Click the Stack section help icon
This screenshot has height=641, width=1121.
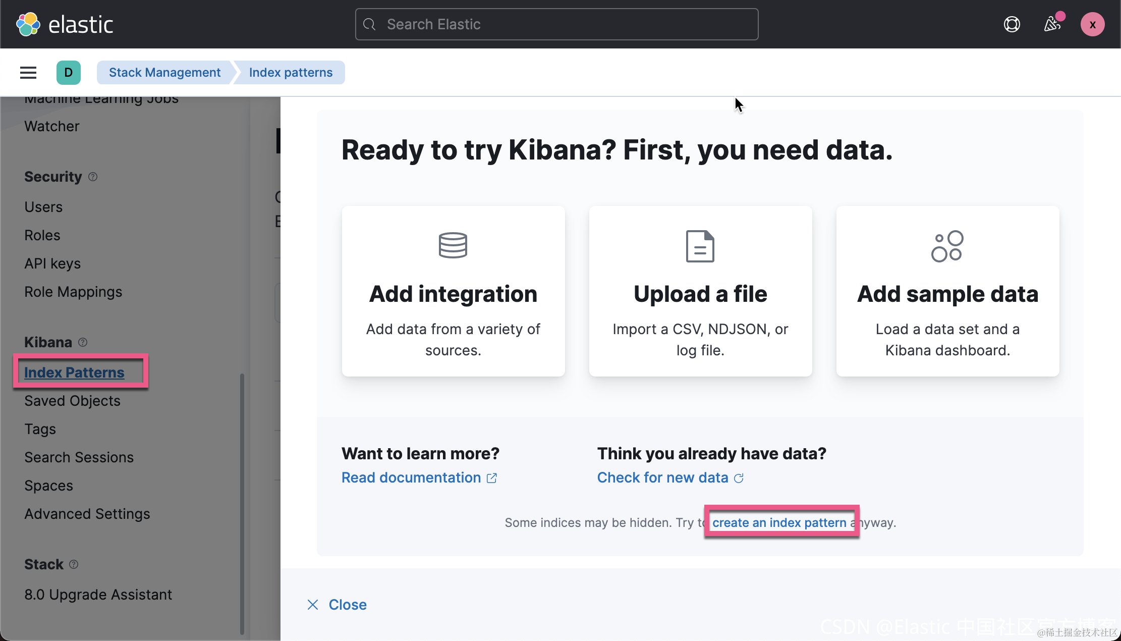(x=74, y=564)
